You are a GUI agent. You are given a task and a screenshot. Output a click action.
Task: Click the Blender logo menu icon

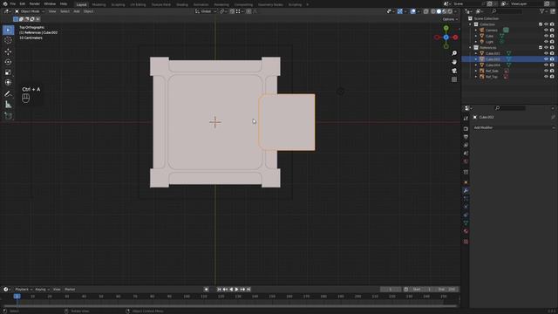[4, 3]
